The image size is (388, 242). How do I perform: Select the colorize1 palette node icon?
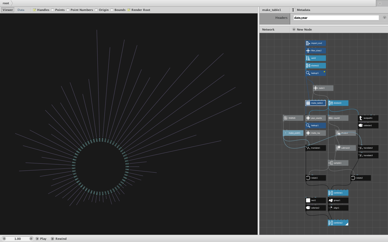click(x=360, y=125)
